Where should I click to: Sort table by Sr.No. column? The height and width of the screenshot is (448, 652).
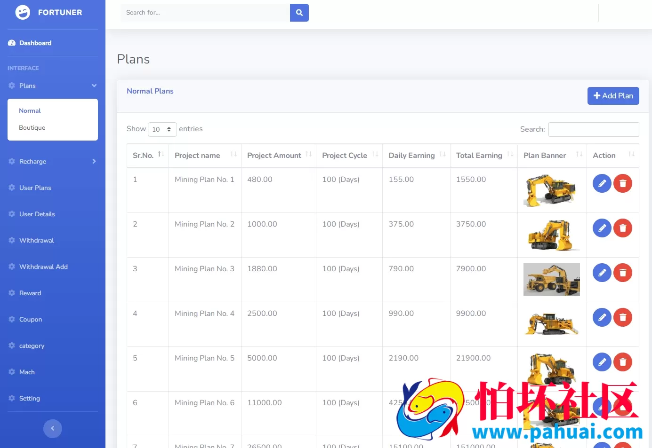tap(148, 156)
